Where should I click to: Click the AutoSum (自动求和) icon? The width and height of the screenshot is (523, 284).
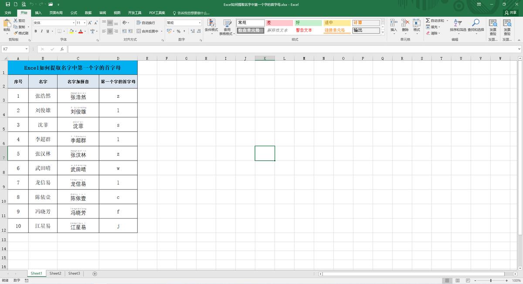[x=428, y=21]
